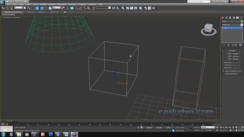Image resolution: width=244 pixels, height=137 pixels.
Task: Select the Select and Link tool
Action: (x=3, y=8)
